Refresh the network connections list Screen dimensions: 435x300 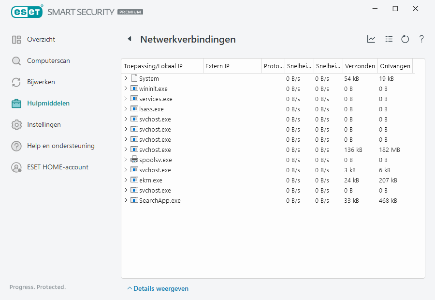click(405, 39)
